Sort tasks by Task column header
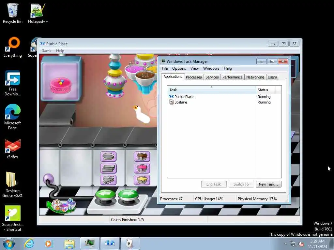The height and width of the screenshot is (250, 334). 211,90
